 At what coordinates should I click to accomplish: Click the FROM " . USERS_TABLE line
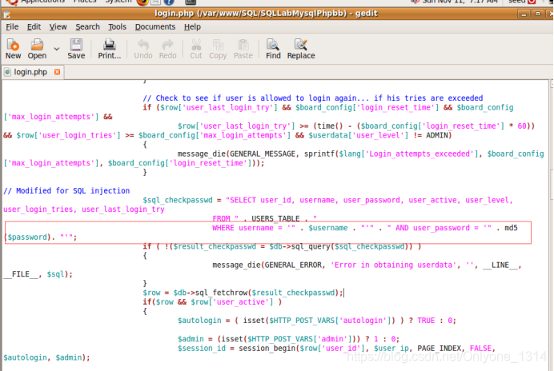click(264, 218)
